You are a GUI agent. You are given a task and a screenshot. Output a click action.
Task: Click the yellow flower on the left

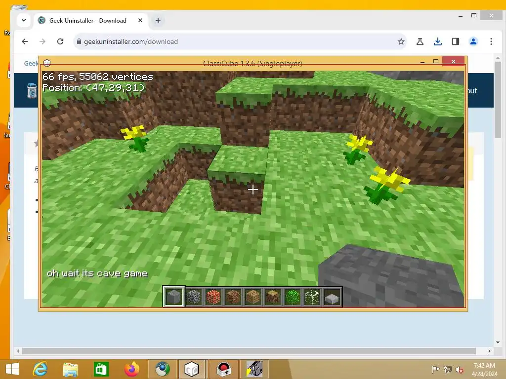point(135,138)
